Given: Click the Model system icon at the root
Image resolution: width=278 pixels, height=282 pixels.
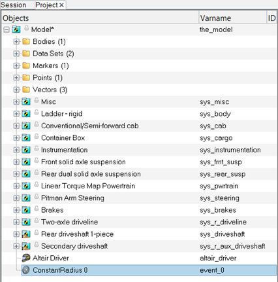Looking at the screenshot, I should [16, 29].
